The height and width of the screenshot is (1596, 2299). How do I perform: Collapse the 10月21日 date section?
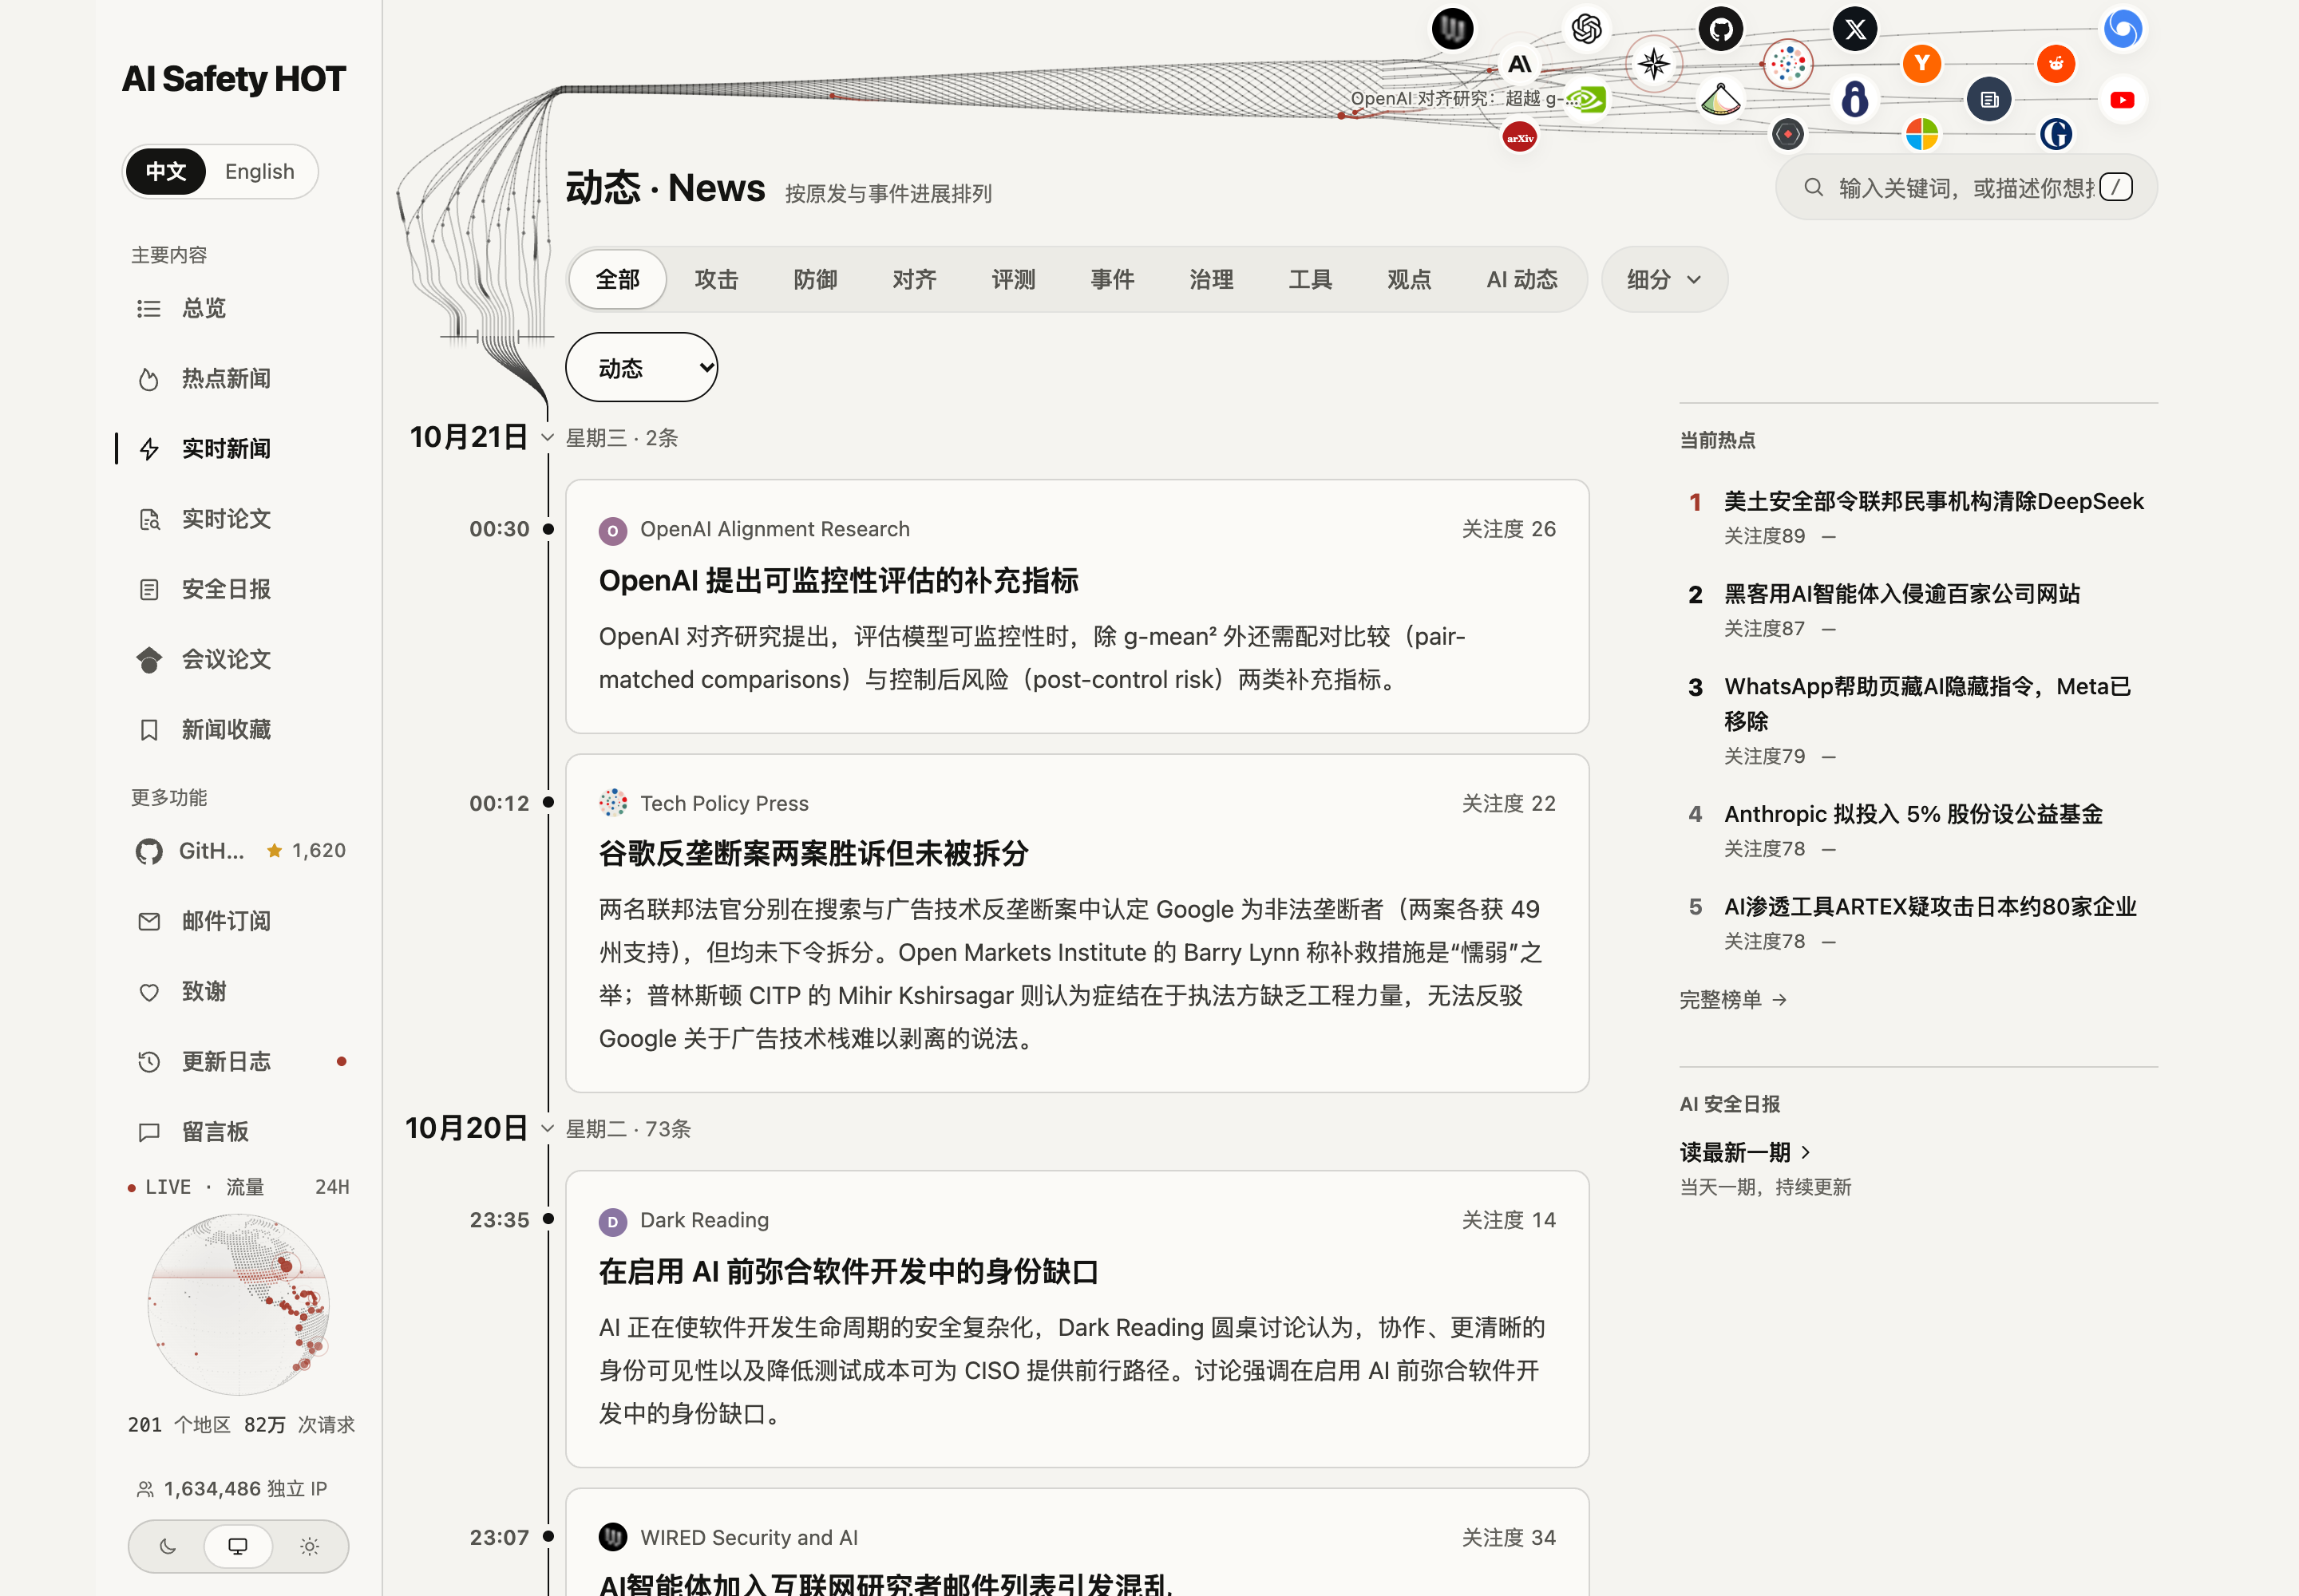coord(548,437)
